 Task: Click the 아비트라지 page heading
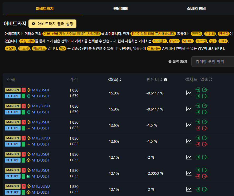(x=15, y=24)
